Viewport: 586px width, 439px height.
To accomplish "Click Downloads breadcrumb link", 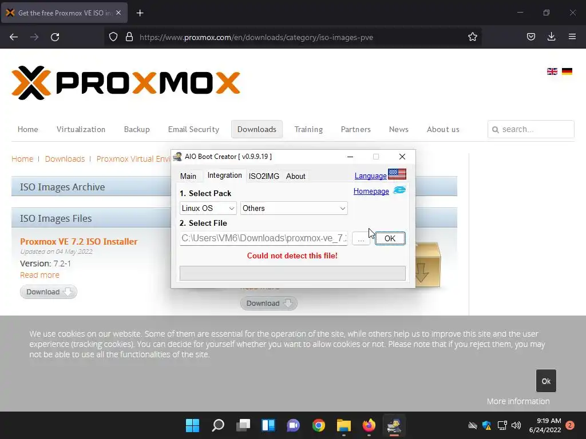I will click(x=65, y=159).
